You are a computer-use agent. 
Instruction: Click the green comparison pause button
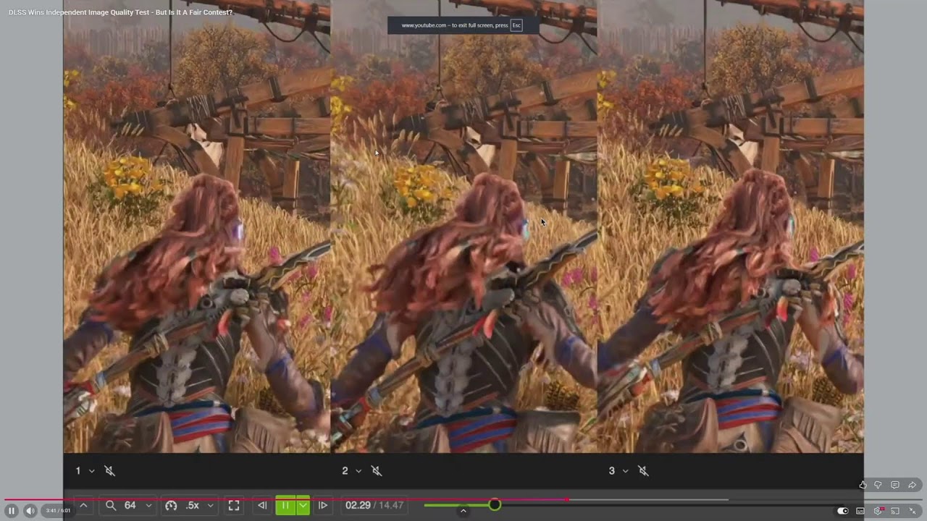coord(285,505)
